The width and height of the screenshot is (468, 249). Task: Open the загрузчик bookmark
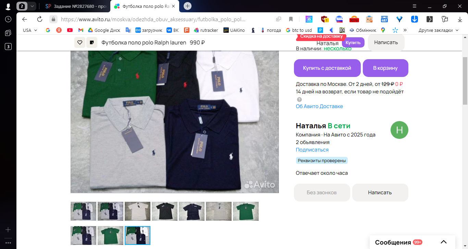coord(149,30)
